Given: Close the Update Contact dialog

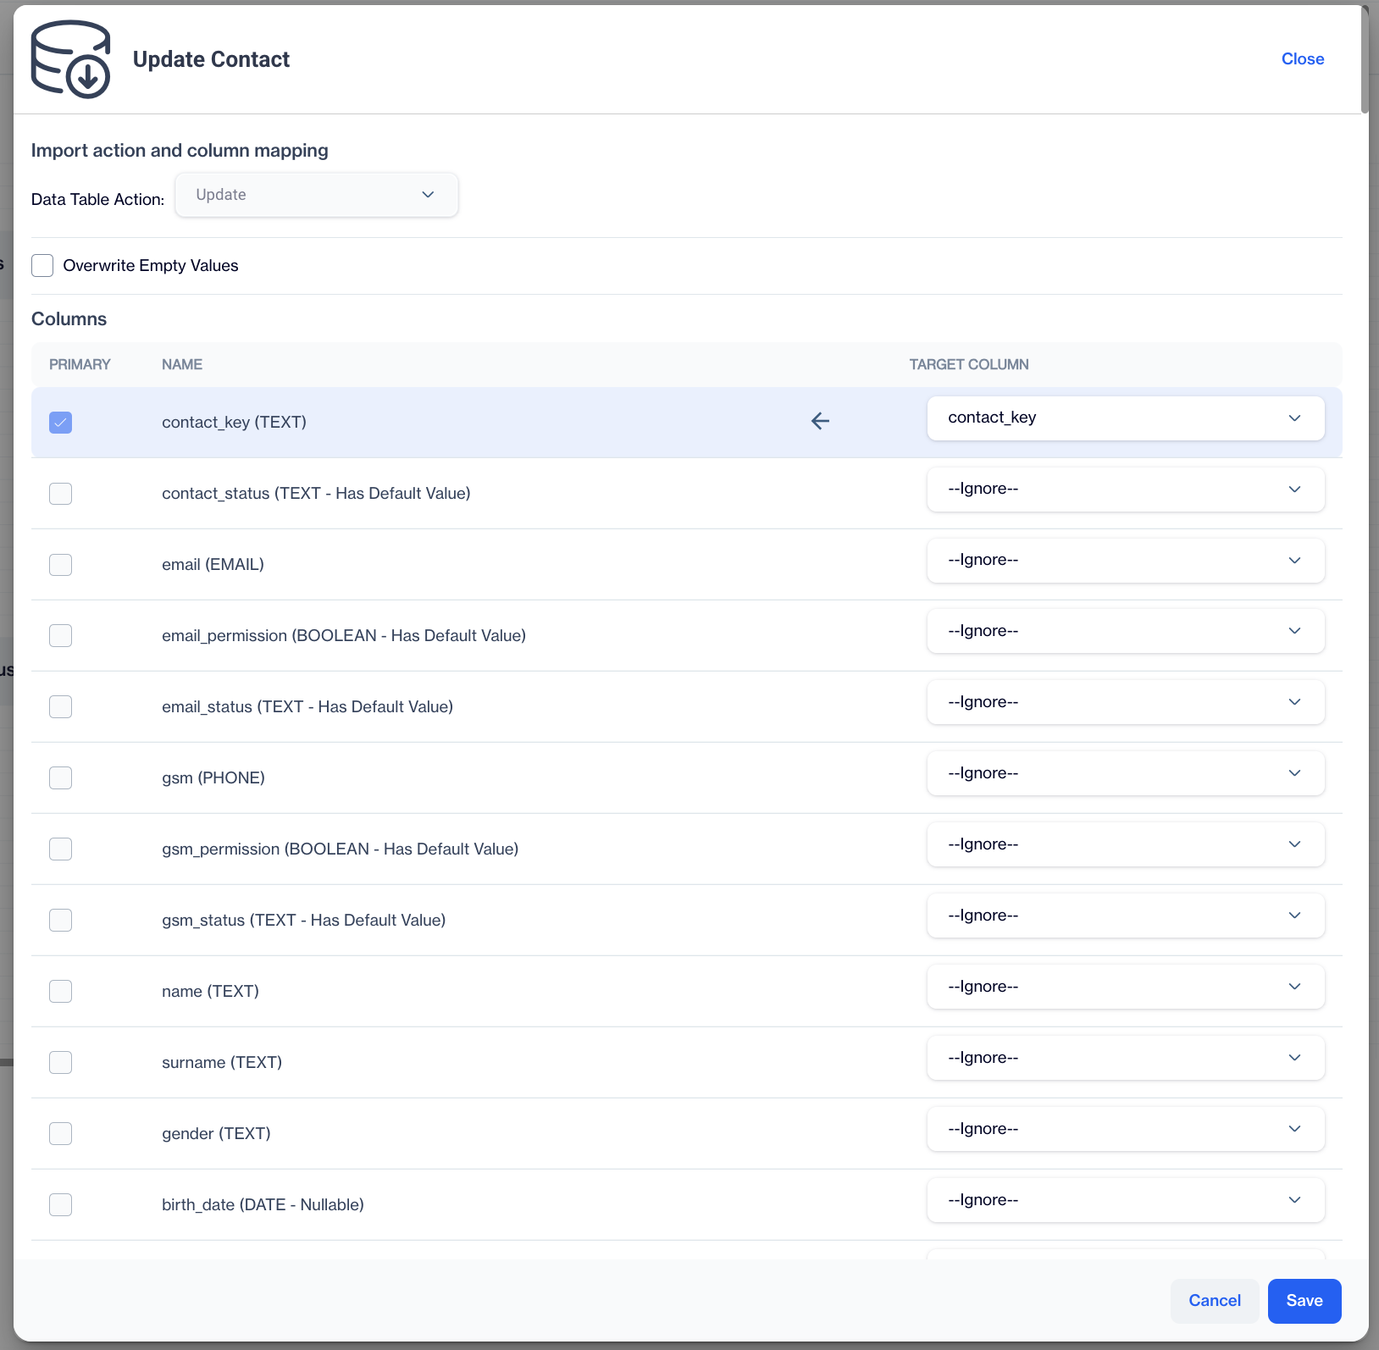Looking at the screenshot, I should click(1302, 59).
